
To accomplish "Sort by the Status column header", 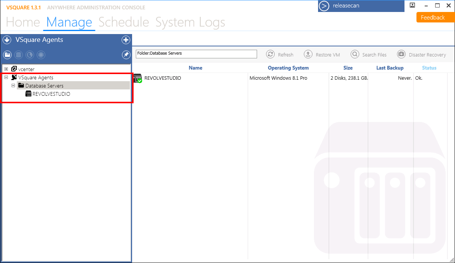I will click(429, 68).
